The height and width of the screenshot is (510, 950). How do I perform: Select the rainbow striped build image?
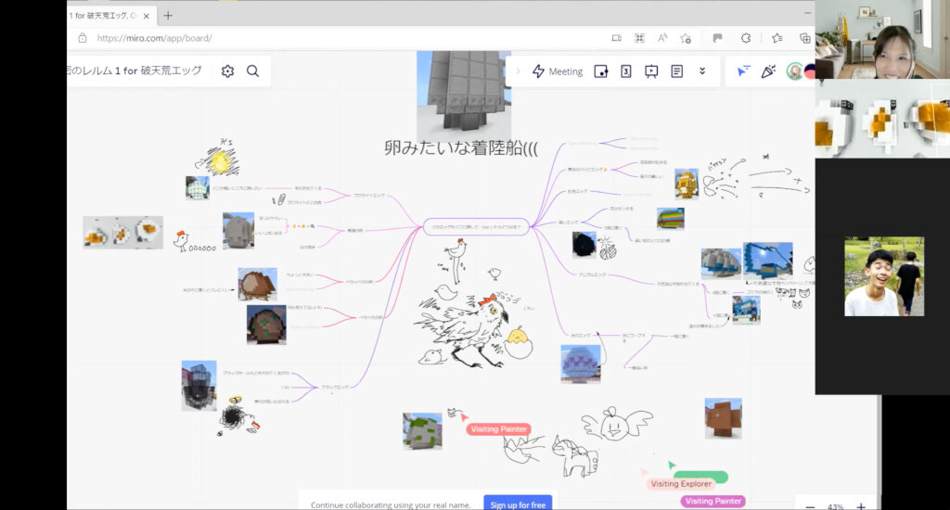coord(671,219)
